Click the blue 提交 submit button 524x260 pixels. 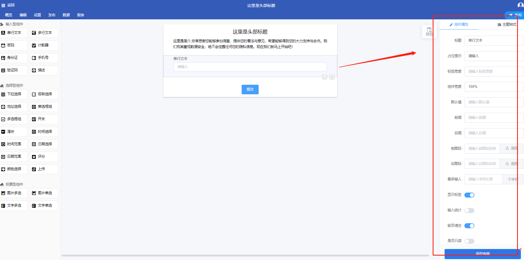click(x=250, y=90)
